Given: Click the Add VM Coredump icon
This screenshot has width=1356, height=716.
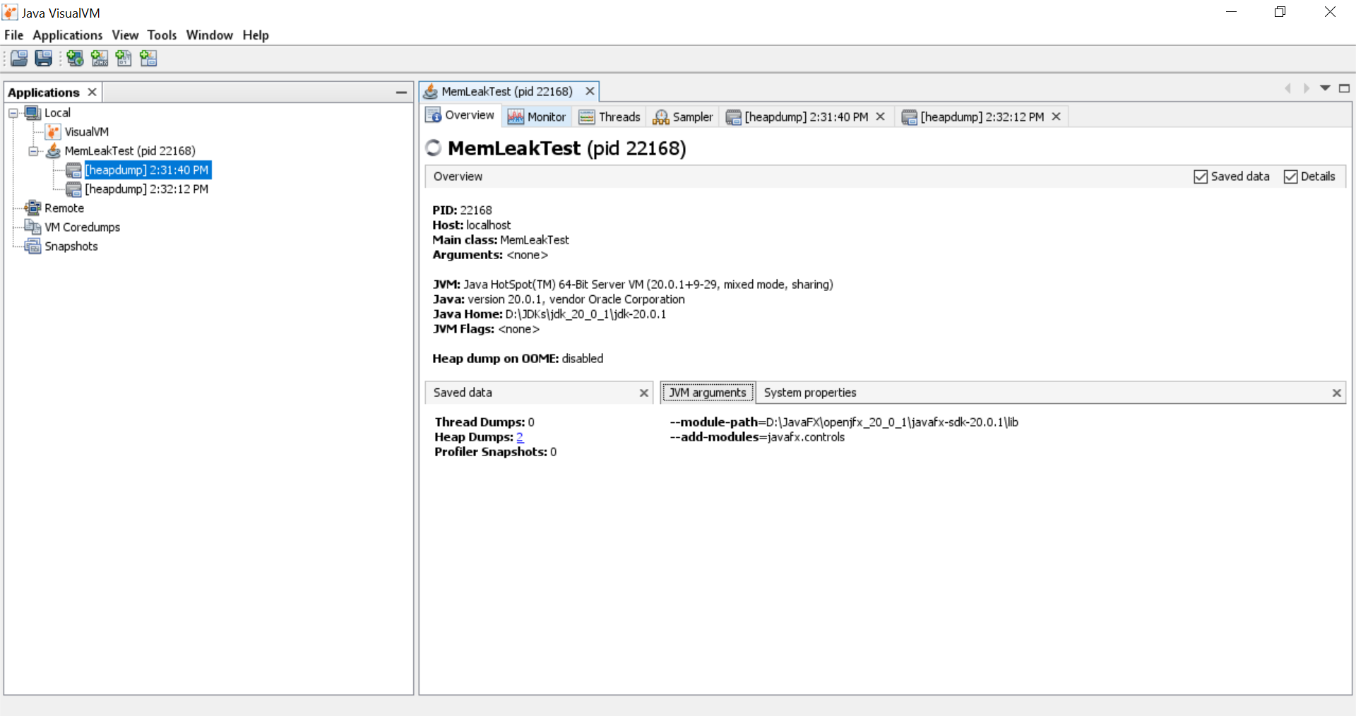Looking at the screenshot, I should pos(124,59).
